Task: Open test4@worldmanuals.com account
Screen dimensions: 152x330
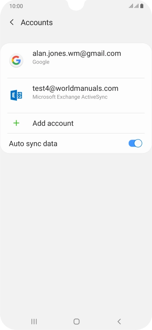Action: point(76,96)
